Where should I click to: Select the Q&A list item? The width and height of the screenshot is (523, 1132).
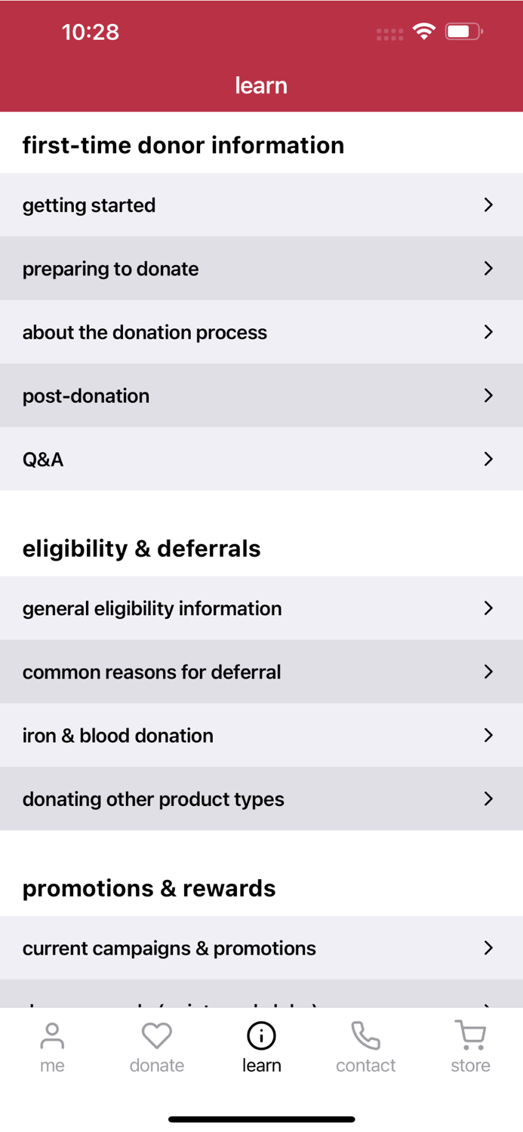point(261,459)
